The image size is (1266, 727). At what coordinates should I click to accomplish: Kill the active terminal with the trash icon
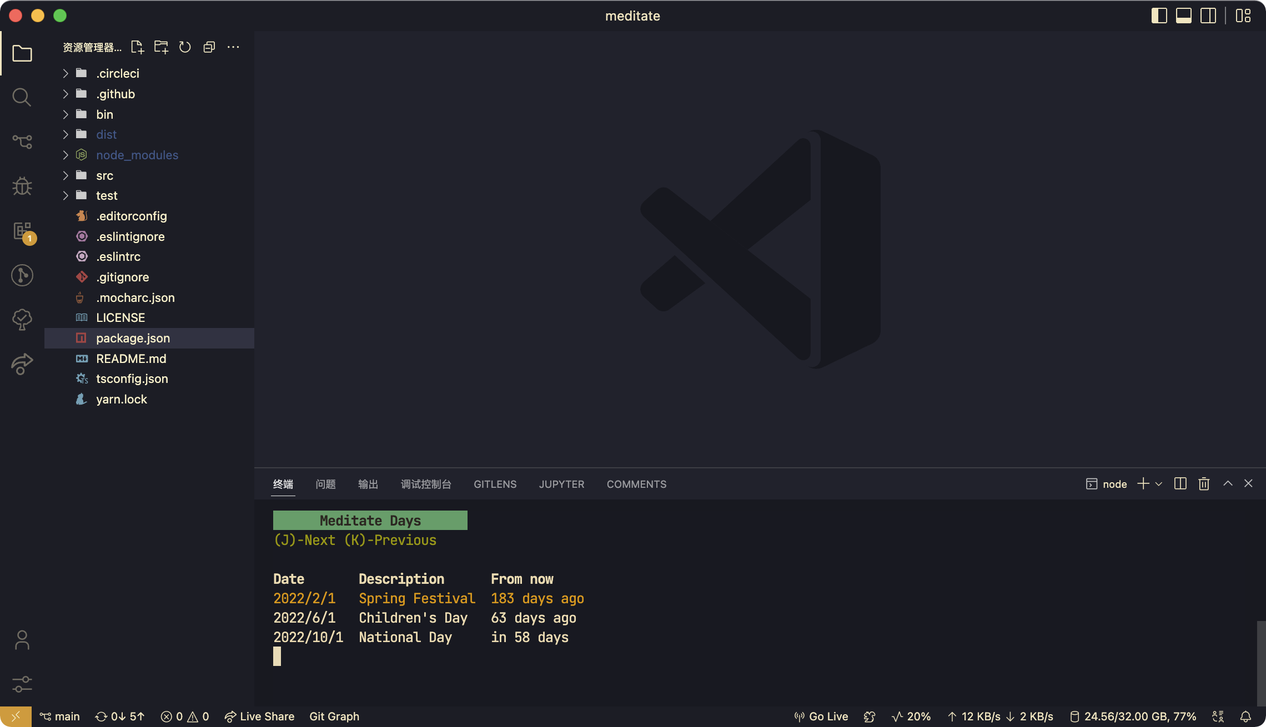coord(1203,483)
